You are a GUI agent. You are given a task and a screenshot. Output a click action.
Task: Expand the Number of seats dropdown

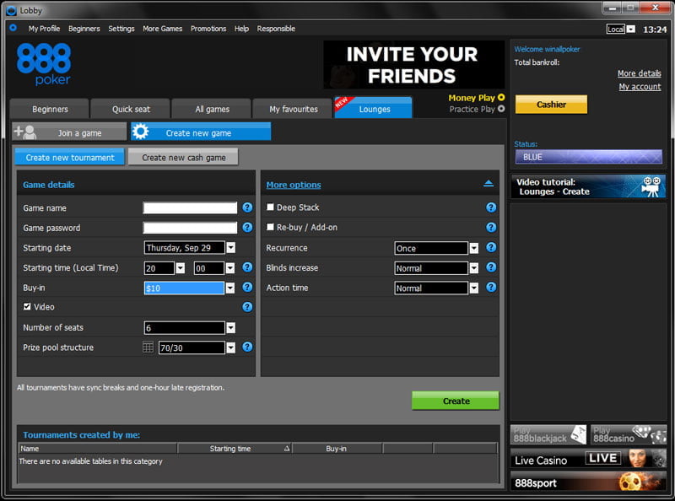pos(231,328)
